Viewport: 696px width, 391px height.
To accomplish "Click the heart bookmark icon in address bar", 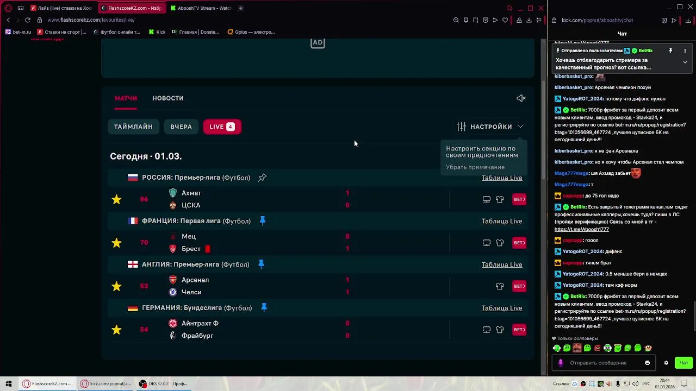I will (505, 20).
